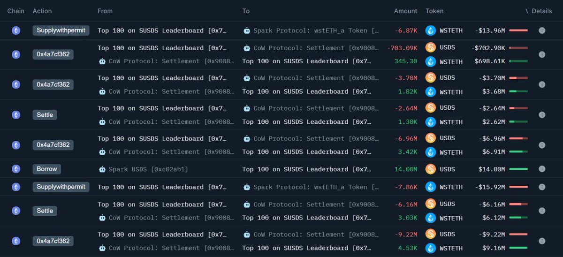Click the Ethereum chain icon in the -7.86K WSTETH row

(x=16, y=187)
